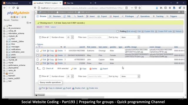Toggle Firefox sidebar icon
The width and height of the screenshot is (188, 105).
pos(166,8)
